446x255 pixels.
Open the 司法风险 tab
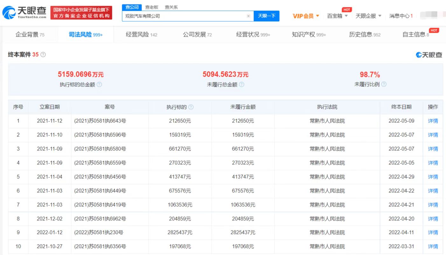(86, 35)
